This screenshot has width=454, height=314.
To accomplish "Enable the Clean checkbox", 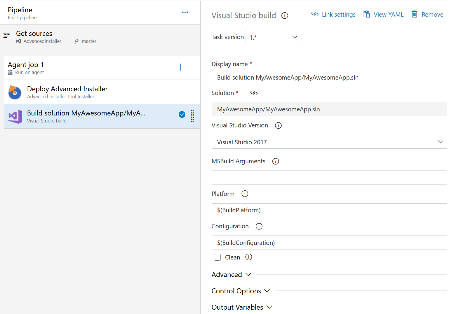I will click(x=217, y=257).
